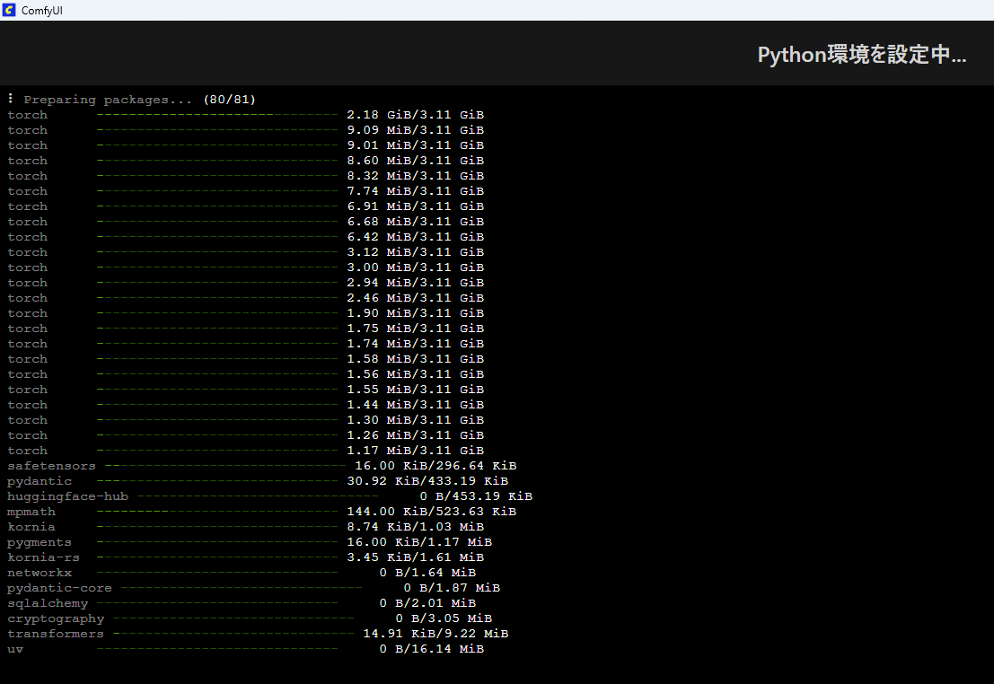Click torch row showing 1.55 MiB
Viewport: 994px width, 684px height.
coord(245,390)
